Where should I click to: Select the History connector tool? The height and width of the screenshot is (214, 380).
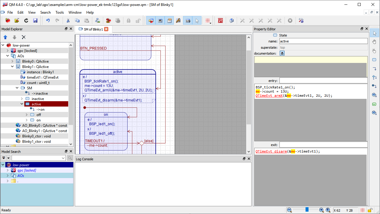pyautogui.click(x=374, y=95)
